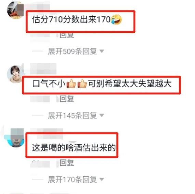The height and width of the screenshot is (194, 195).
Task: Open the girl portrait avatar
Action: coord(15,74)
